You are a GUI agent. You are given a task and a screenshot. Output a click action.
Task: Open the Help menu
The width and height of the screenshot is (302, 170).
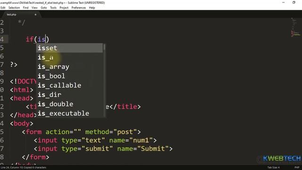pos(92,8)
